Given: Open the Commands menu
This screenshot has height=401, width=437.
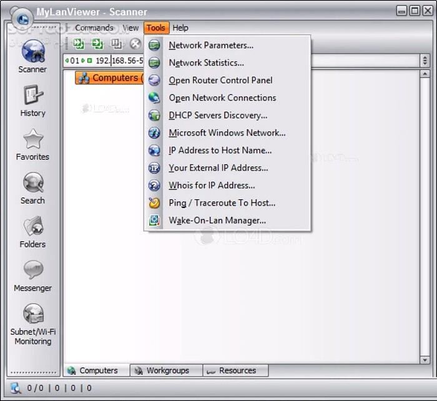Looking at the screenshot, I should click(94, 28).
